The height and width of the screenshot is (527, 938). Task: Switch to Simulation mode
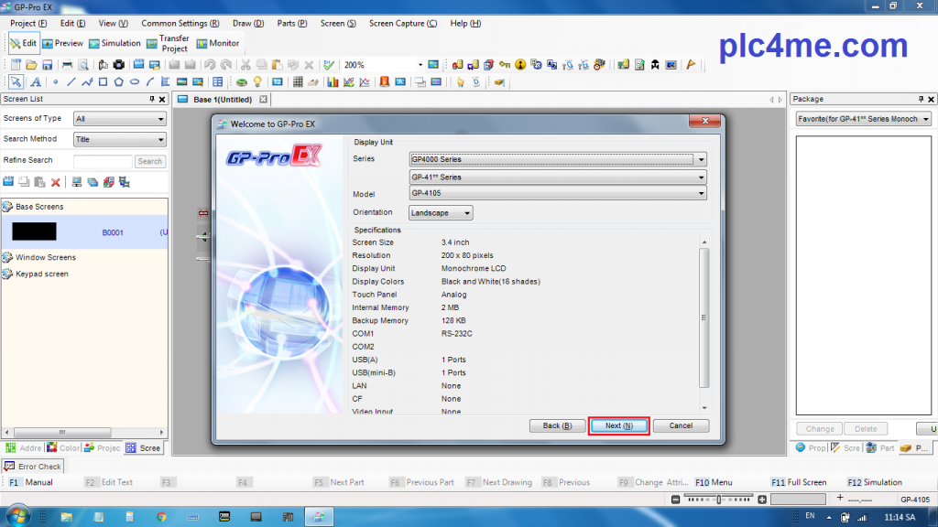coord(115,43)
